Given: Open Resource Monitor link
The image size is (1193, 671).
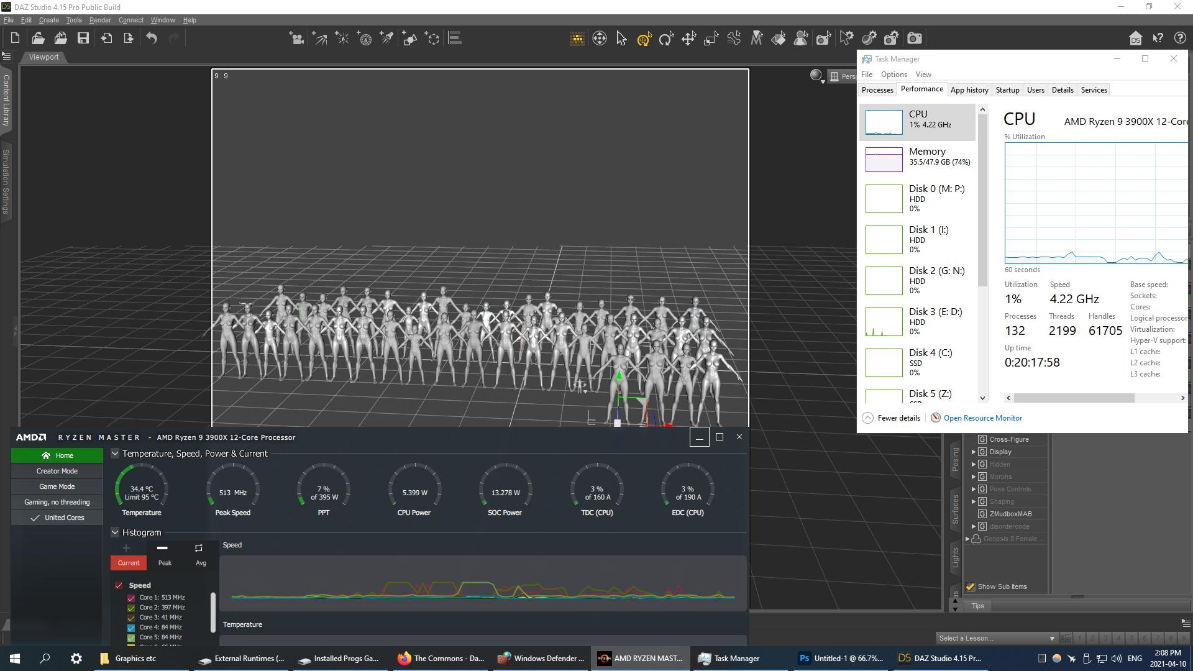Looking at the screenshot, I should click(x=982, y=418).
